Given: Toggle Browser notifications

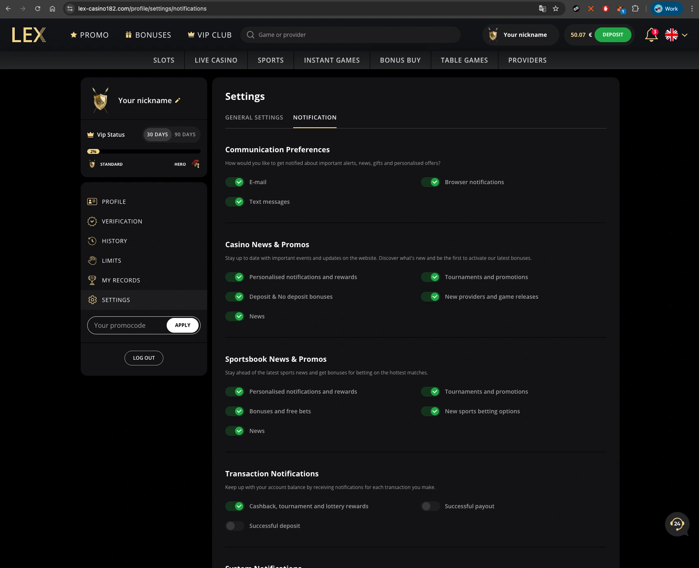Looking at the screenshot, I should tap(430, 182).
